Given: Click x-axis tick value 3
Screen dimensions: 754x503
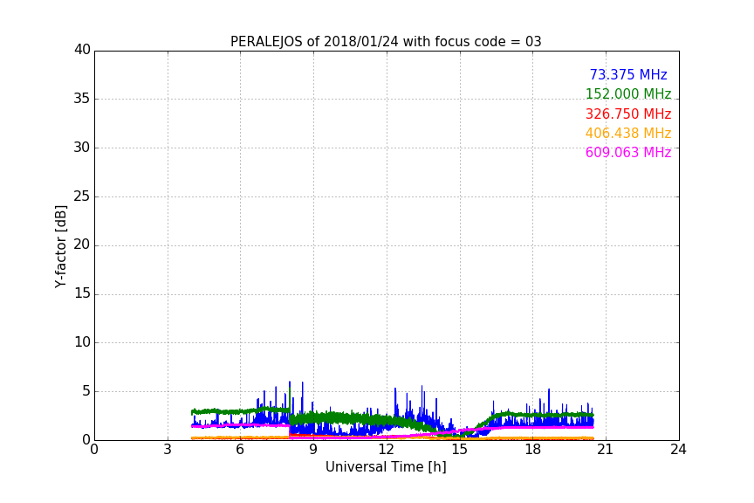Looking at the screenshot, I should click(x=168, y=450).
